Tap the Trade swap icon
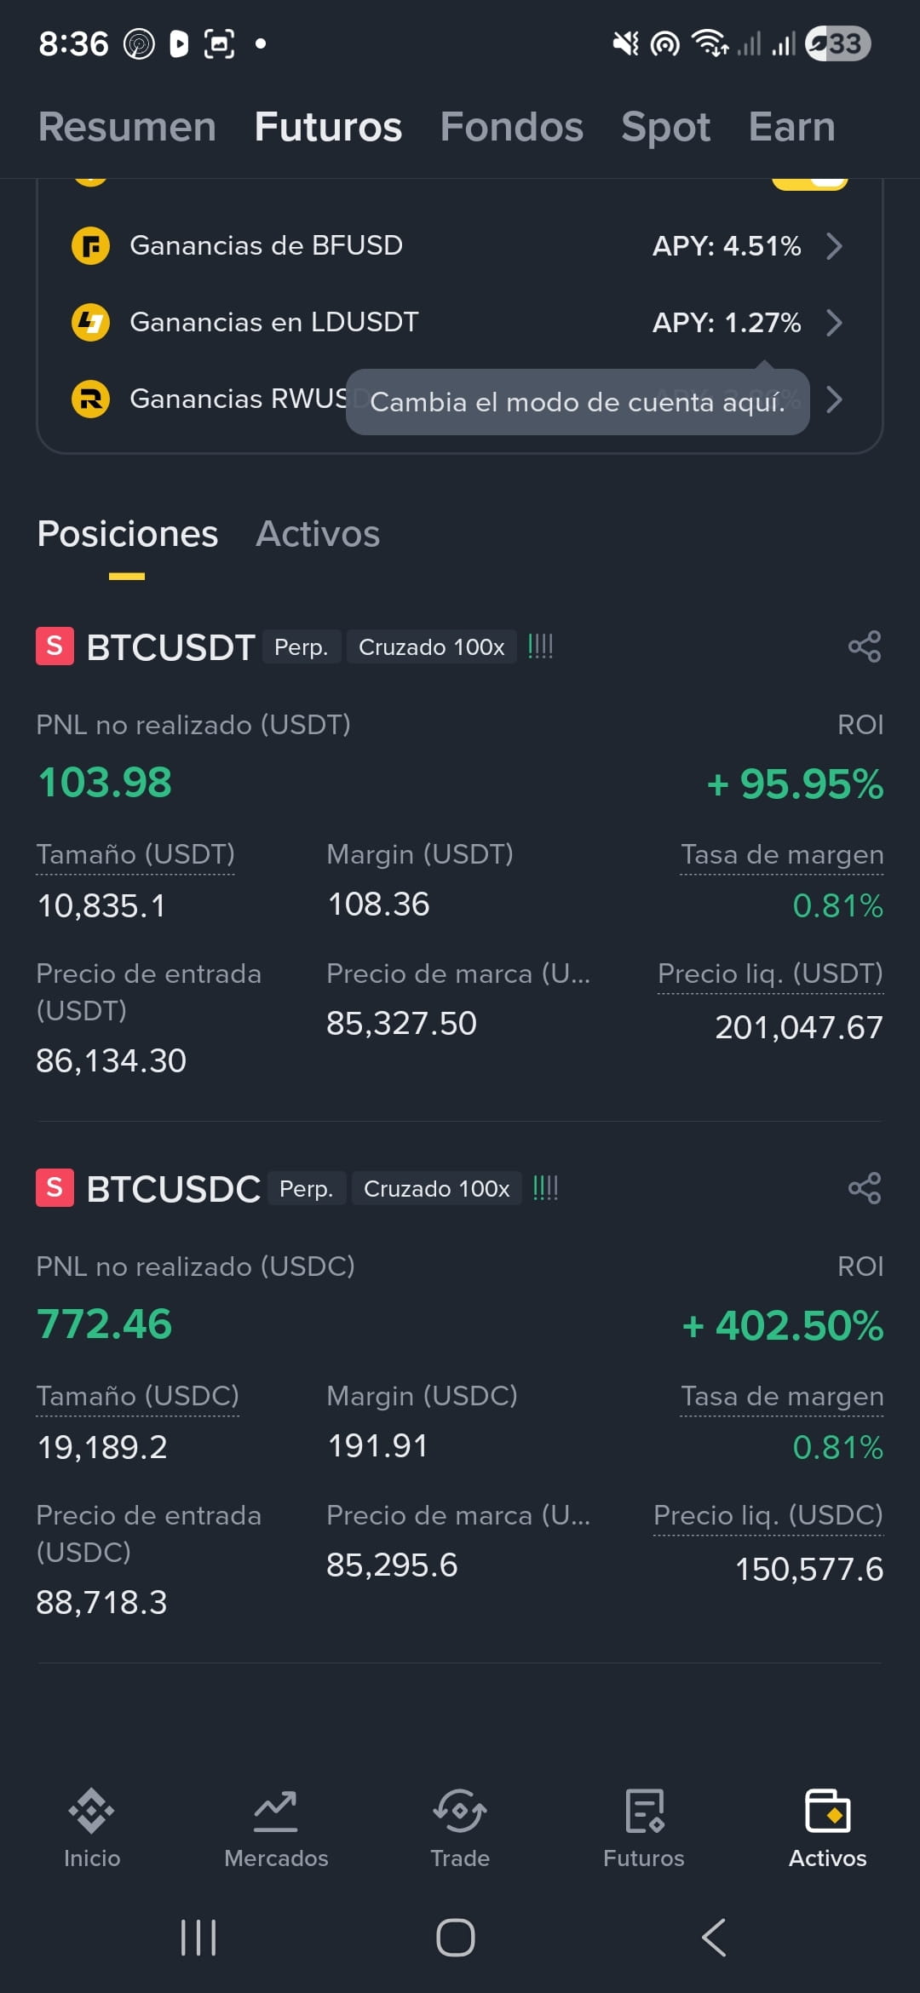920x1993 pixels. (460, 1812)
